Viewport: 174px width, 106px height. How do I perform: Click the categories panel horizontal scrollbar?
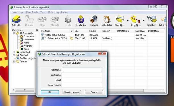pos(25,90)
